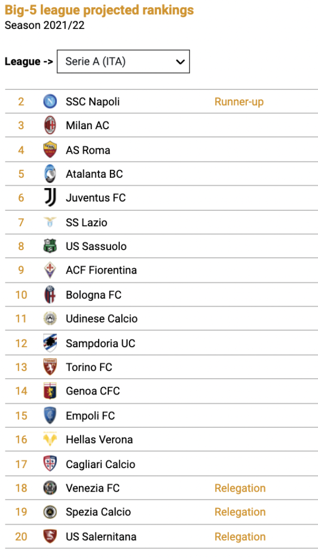Click the Genoa CFC crest

50,391
